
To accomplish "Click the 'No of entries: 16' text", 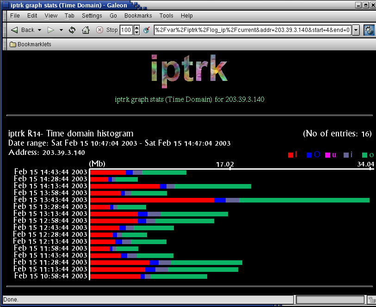I will 338,134.
